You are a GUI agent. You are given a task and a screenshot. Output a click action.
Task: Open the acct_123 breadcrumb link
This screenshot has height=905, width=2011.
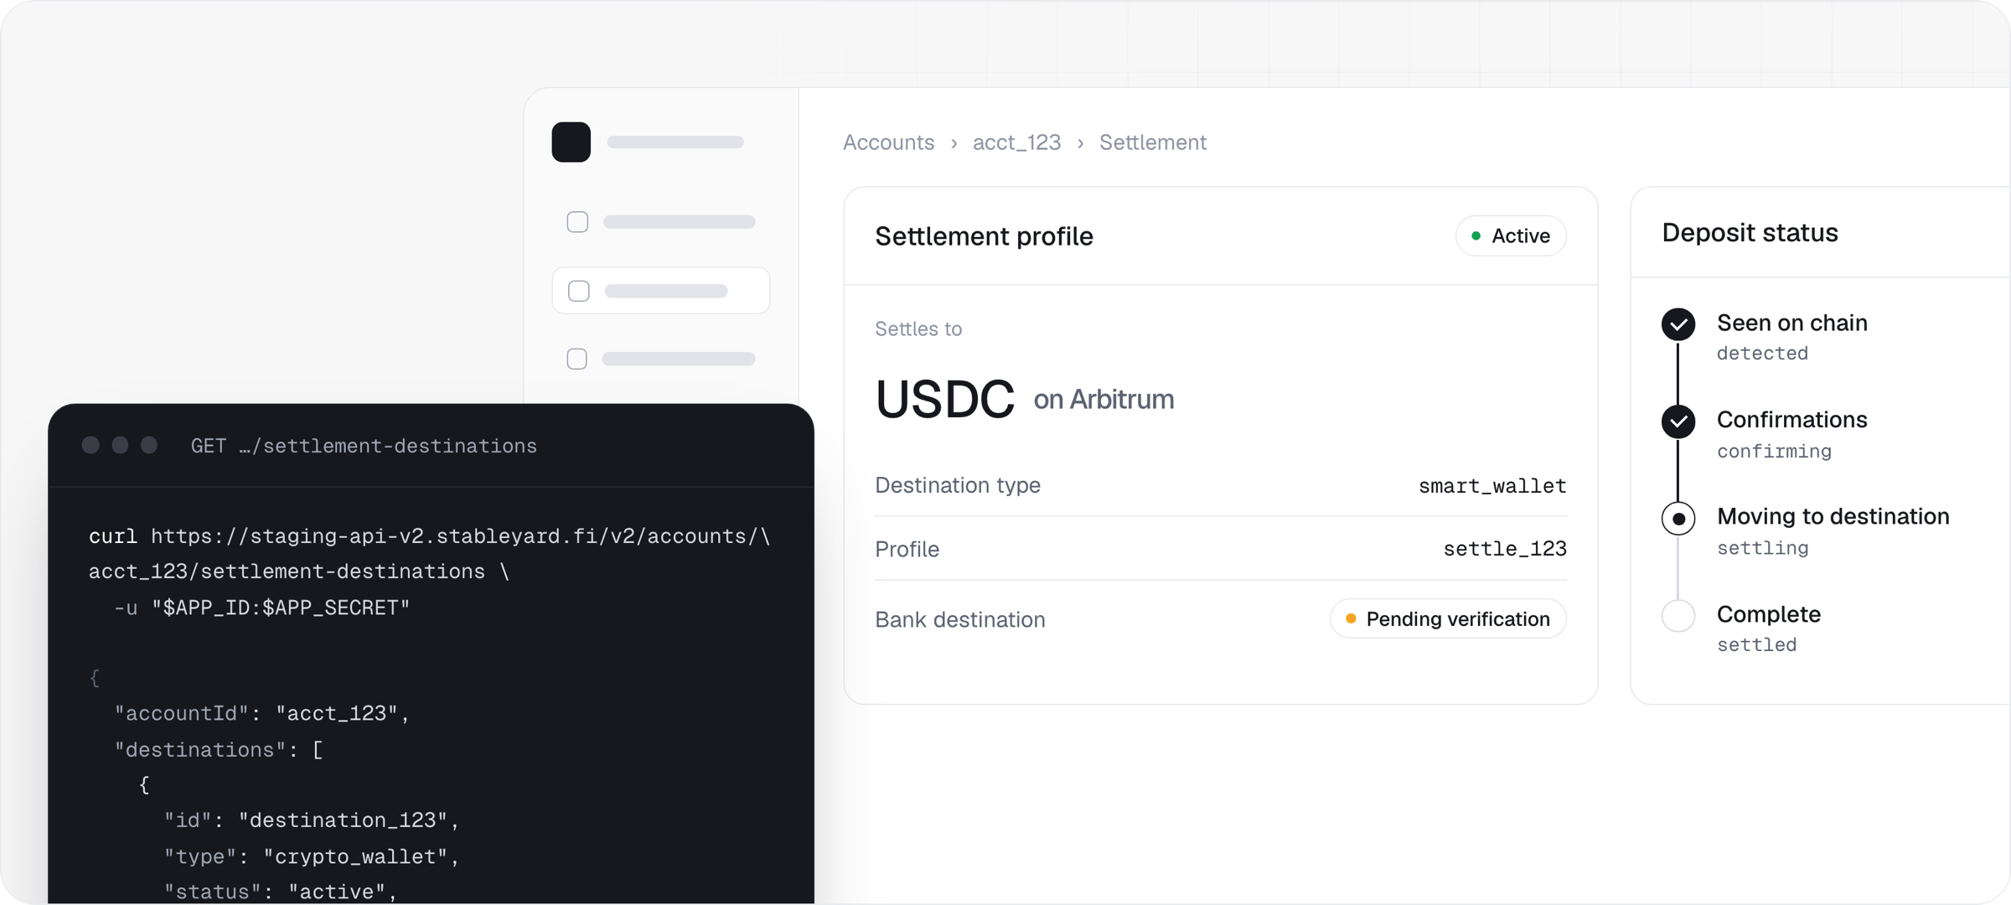point(1016,142)
